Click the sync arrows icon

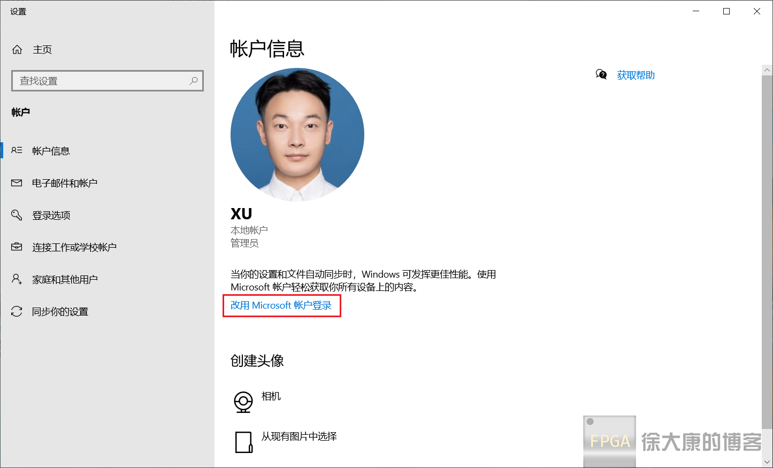point(17,311)
